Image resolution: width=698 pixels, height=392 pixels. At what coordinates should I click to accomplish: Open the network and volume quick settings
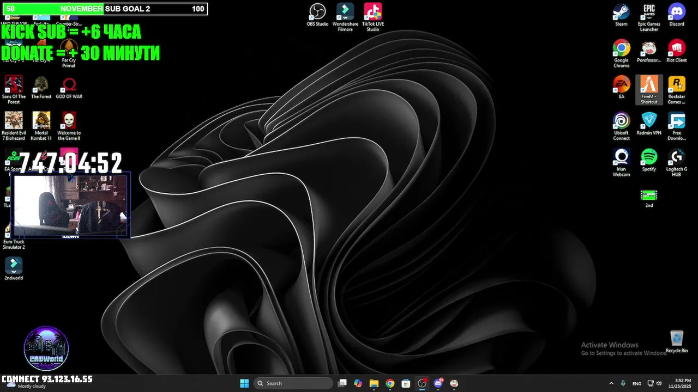(x=654, y=383)
